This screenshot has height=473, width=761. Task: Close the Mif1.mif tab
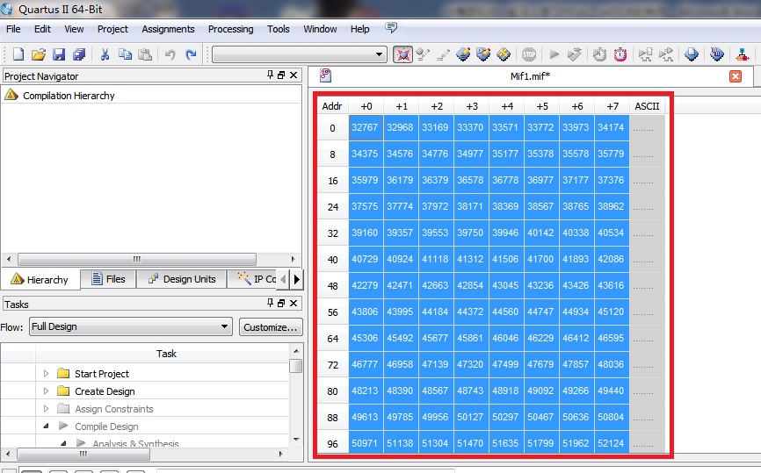736,76
